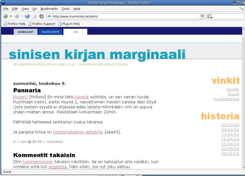Go to Home page icon
Screen dimensions: 245x176
[42, 16]
